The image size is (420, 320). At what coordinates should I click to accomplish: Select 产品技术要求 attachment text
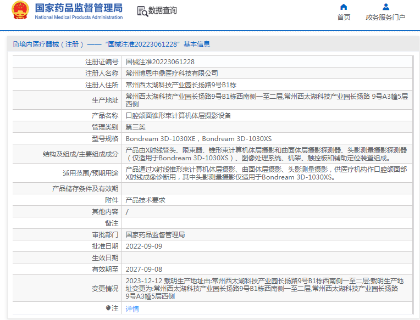146,200
